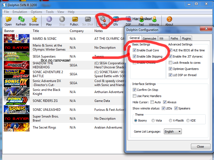Check Hide Cursor Auto option
Image resolution: width=214 pixels, height=160 pixels.
152,102
